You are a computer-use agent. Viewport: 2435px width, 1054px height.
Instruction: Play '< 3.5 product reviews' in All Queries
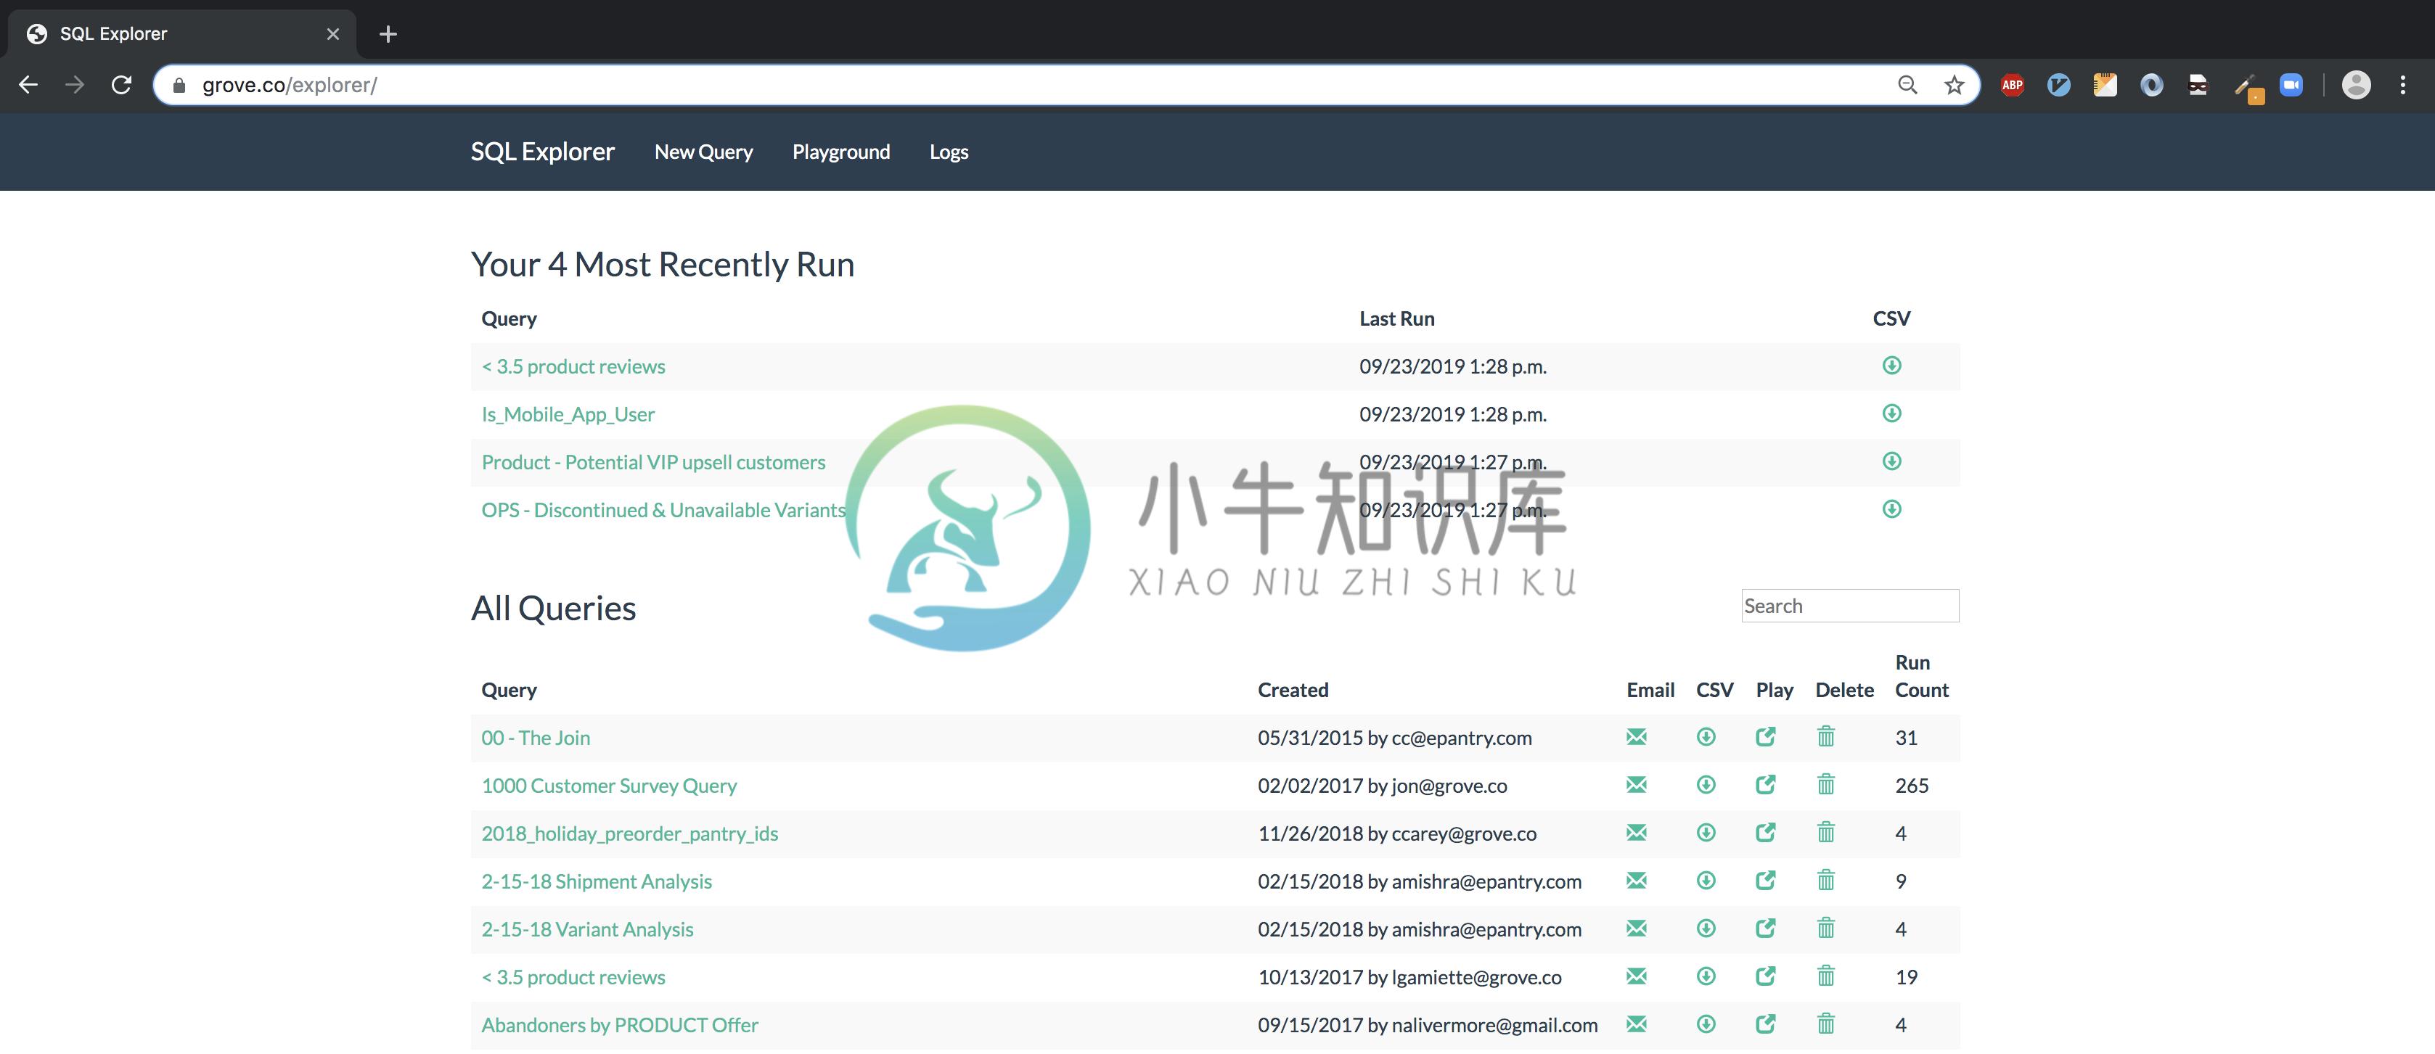pos(1766,976)
